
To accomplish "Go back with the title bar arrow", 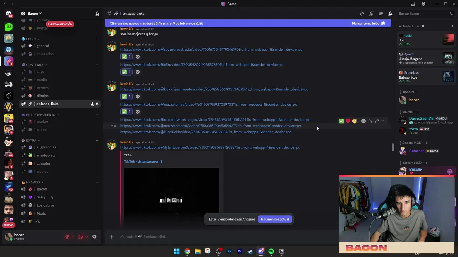I will [5, 4].
